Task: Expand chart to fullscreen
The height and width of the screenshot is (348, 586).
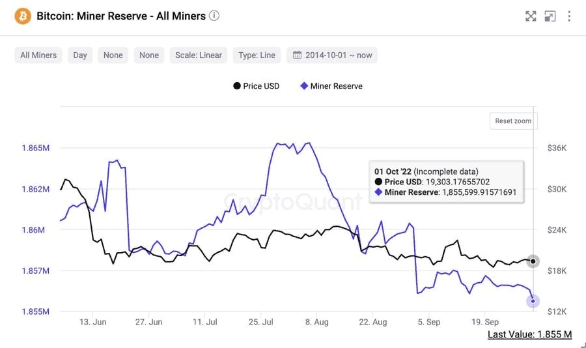Action: pos(531,16)
